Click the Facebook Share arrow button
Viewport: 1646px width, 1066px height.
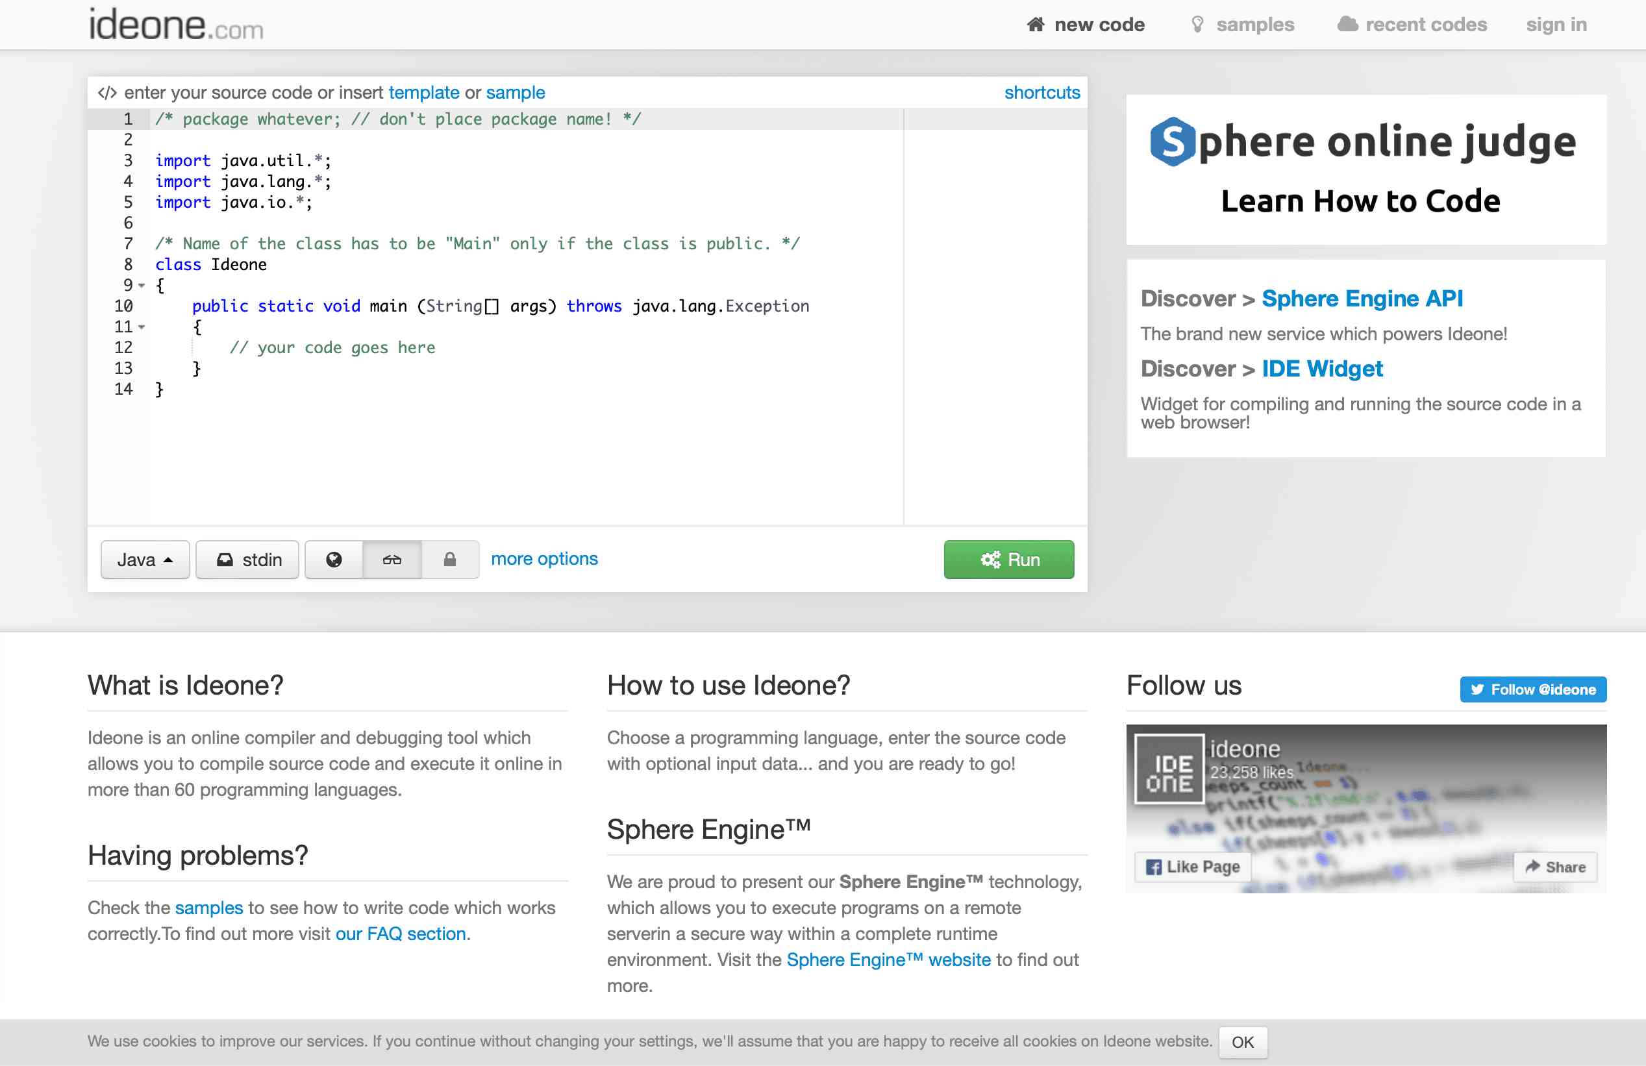1554,867
